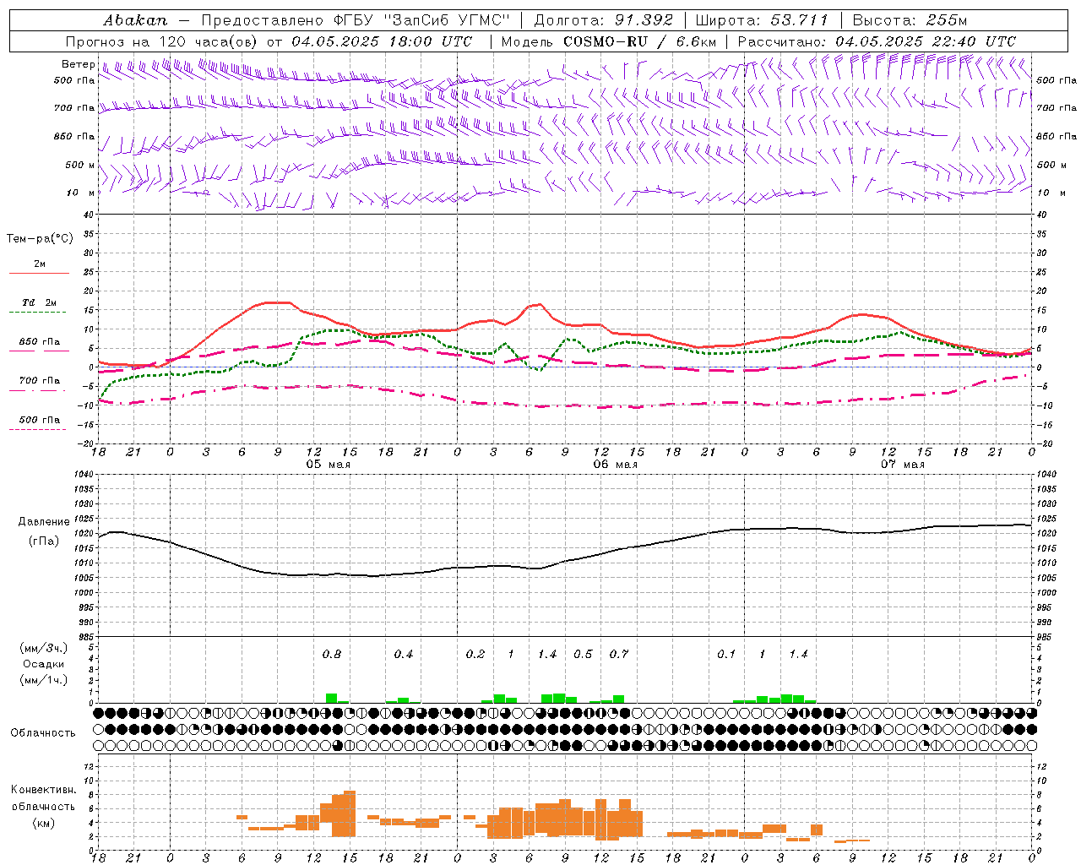Click the 0.1 precipitation value
This screenshot has height=865, width=1081.
[726, 654]
